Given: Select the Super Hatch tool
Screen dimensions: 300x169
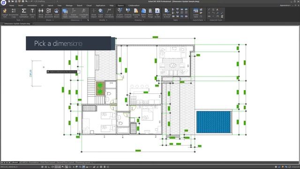Looking at the screenshot, I should 101,13.
